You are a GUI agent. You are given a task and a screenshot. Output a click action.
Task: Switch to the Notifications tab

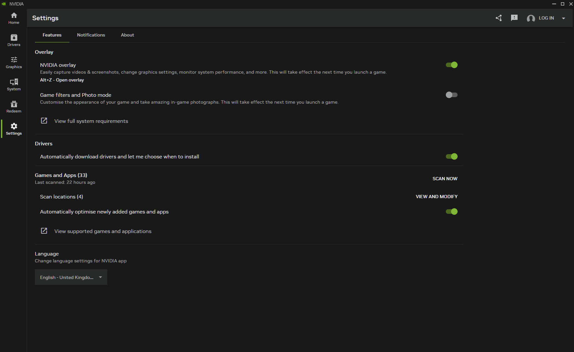click(x=91, y=35)
